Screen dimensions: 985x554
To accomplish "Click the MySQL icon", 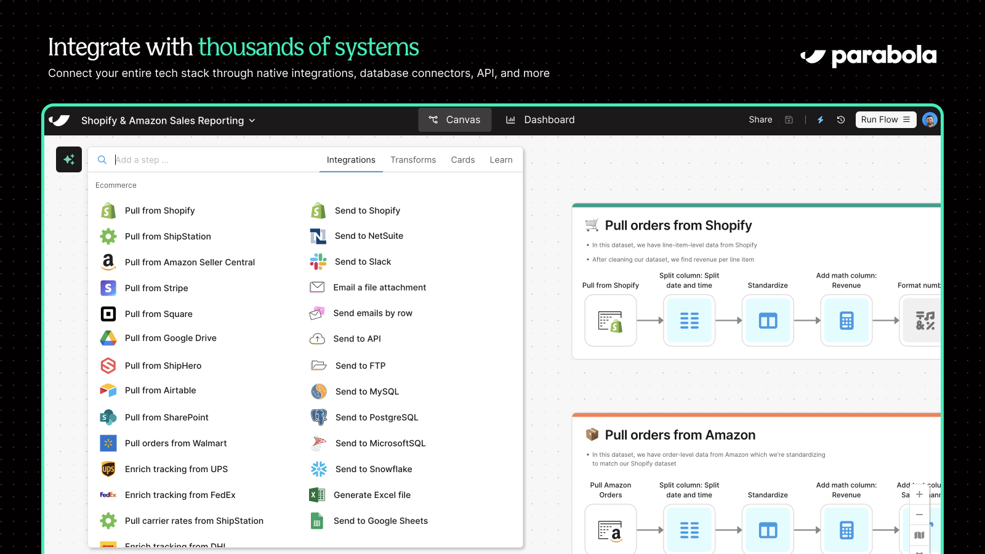I will [319, 391].
